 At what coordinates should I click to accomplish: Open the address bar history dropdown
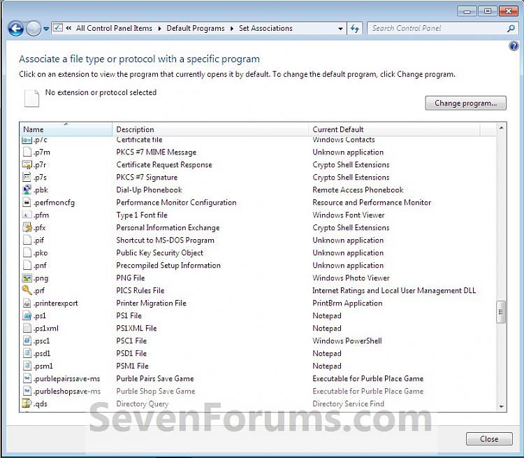340,29
